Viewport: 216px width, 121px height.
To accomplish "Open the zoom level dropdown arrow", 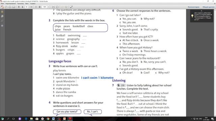I will tap(48, 7).
